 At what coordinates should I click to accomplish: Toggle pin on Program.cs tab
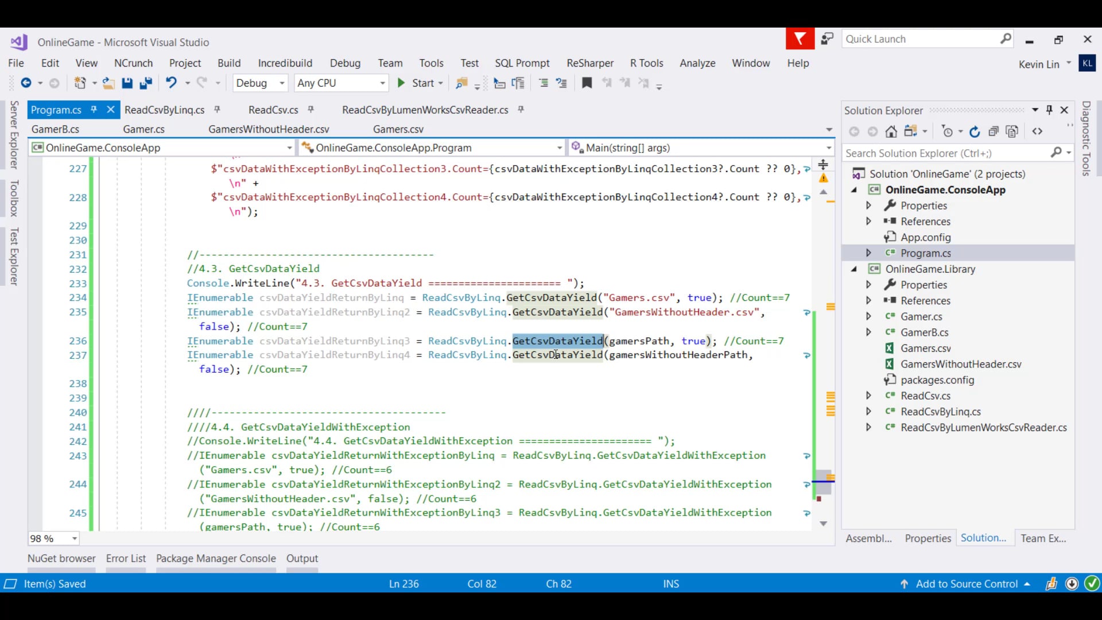point(94,110)
